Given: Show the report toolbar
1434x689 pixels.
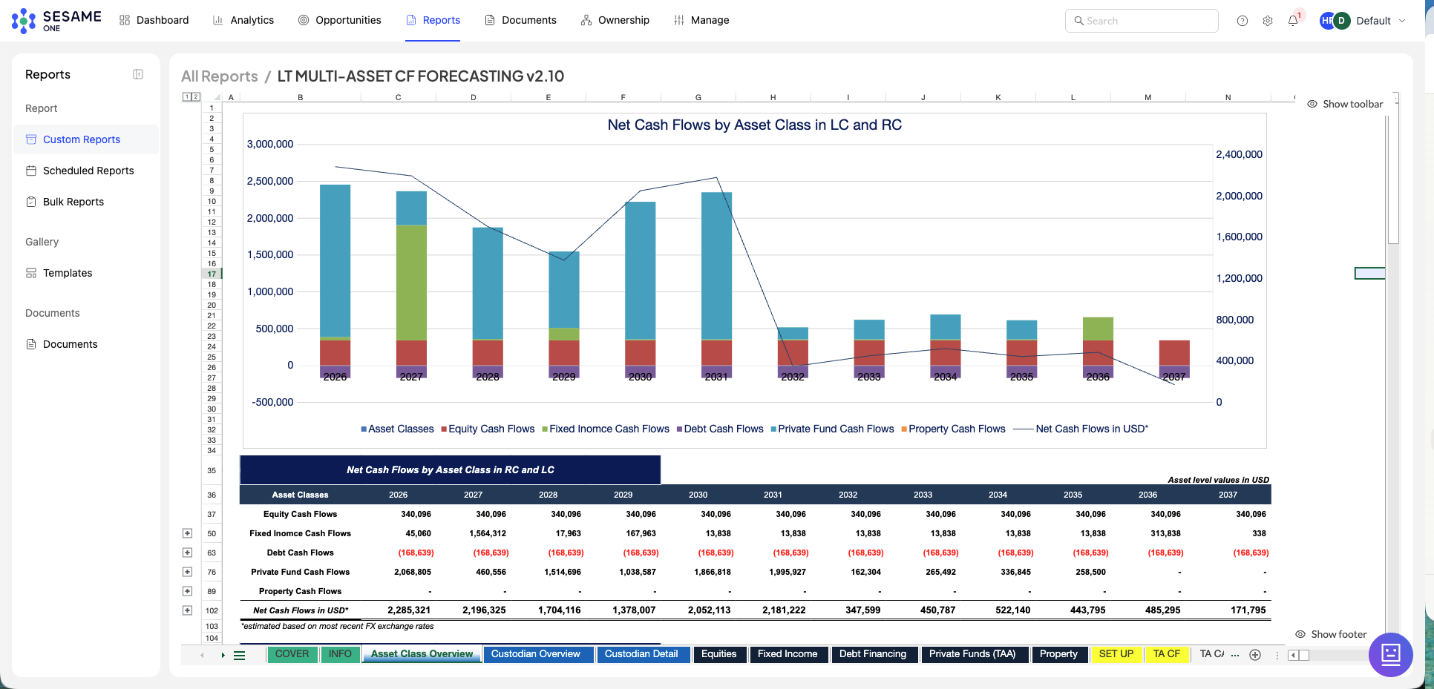Looking at the screenshot, I should pos(1345,104).
